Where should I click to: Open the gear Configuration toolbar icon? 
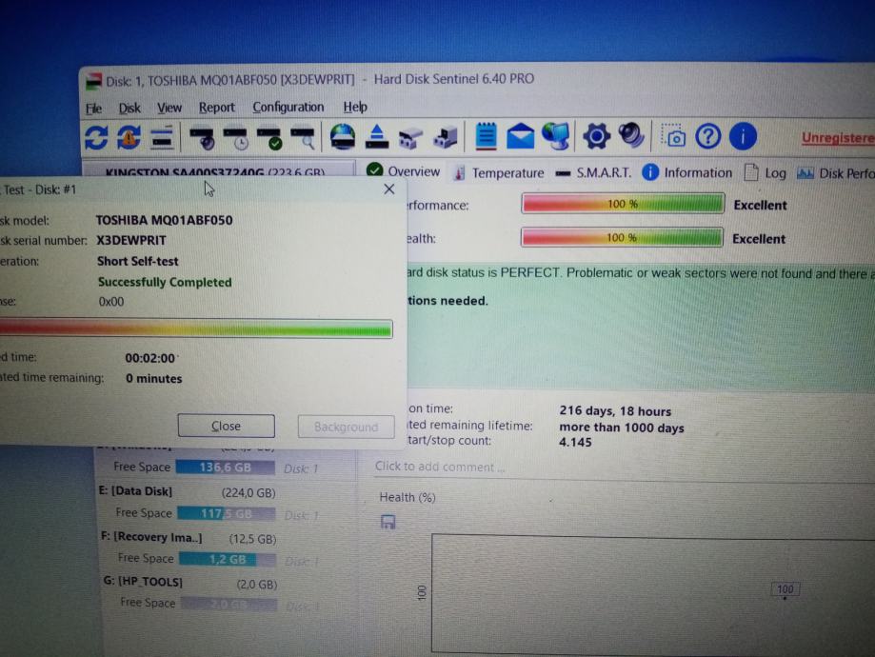(x=596, y=137)
